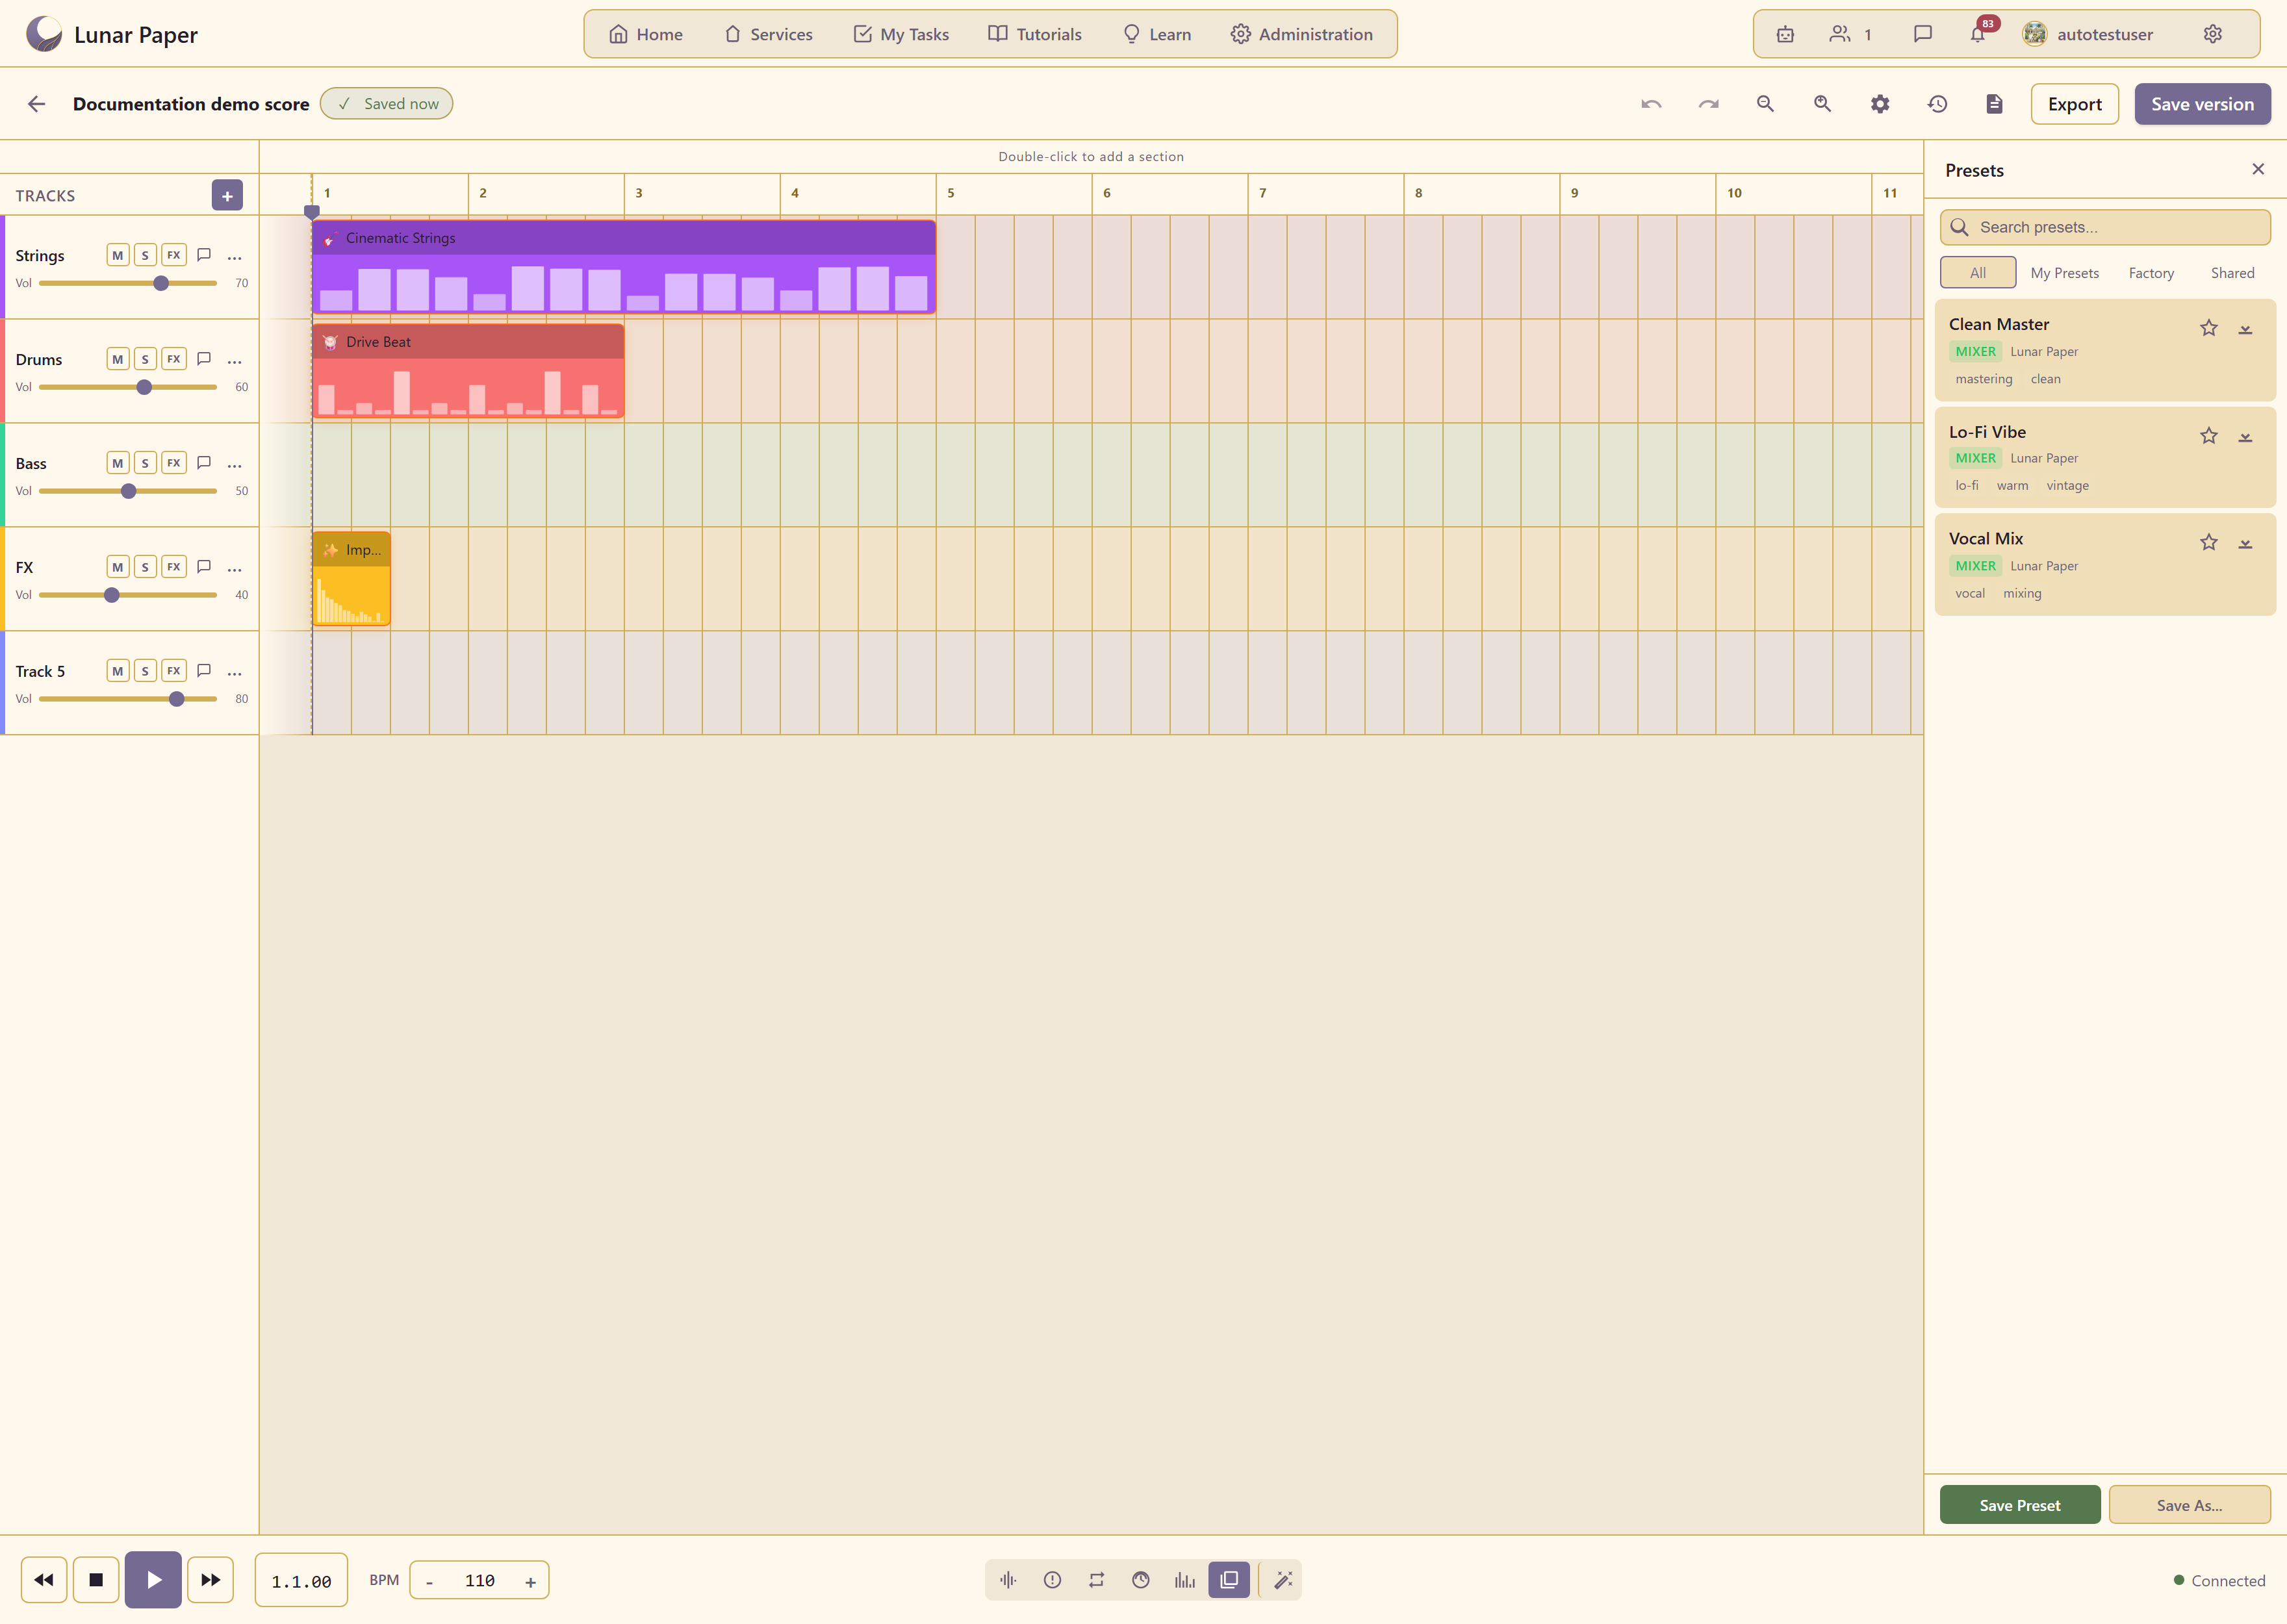Click the highlighted presets panel icon in the bottom toolbar

[x=1229, y=1580]
